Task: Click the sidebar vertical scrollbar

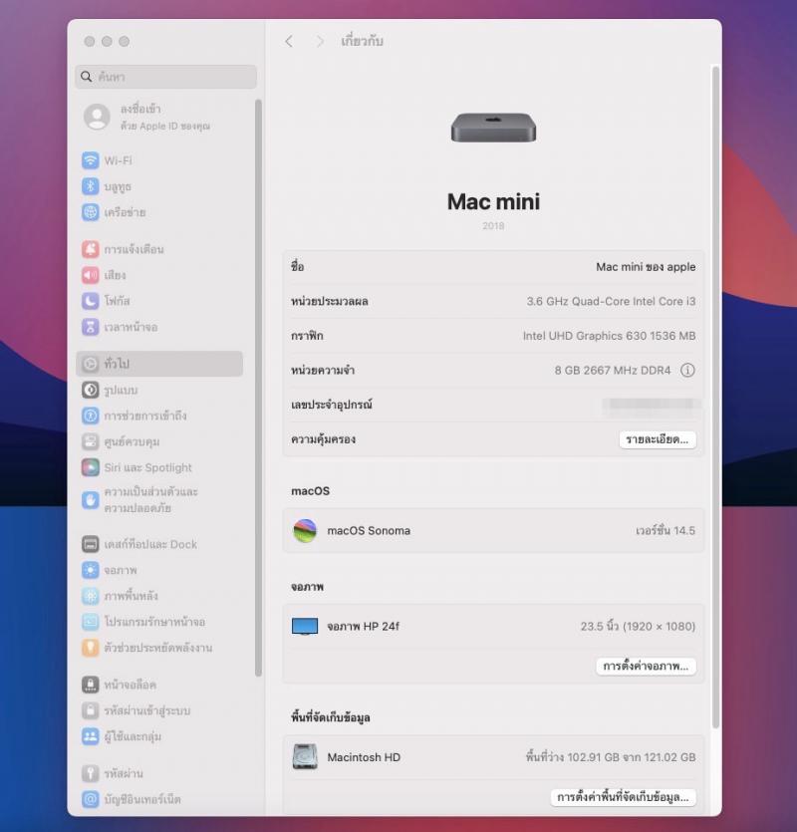Action: (258, 388)
